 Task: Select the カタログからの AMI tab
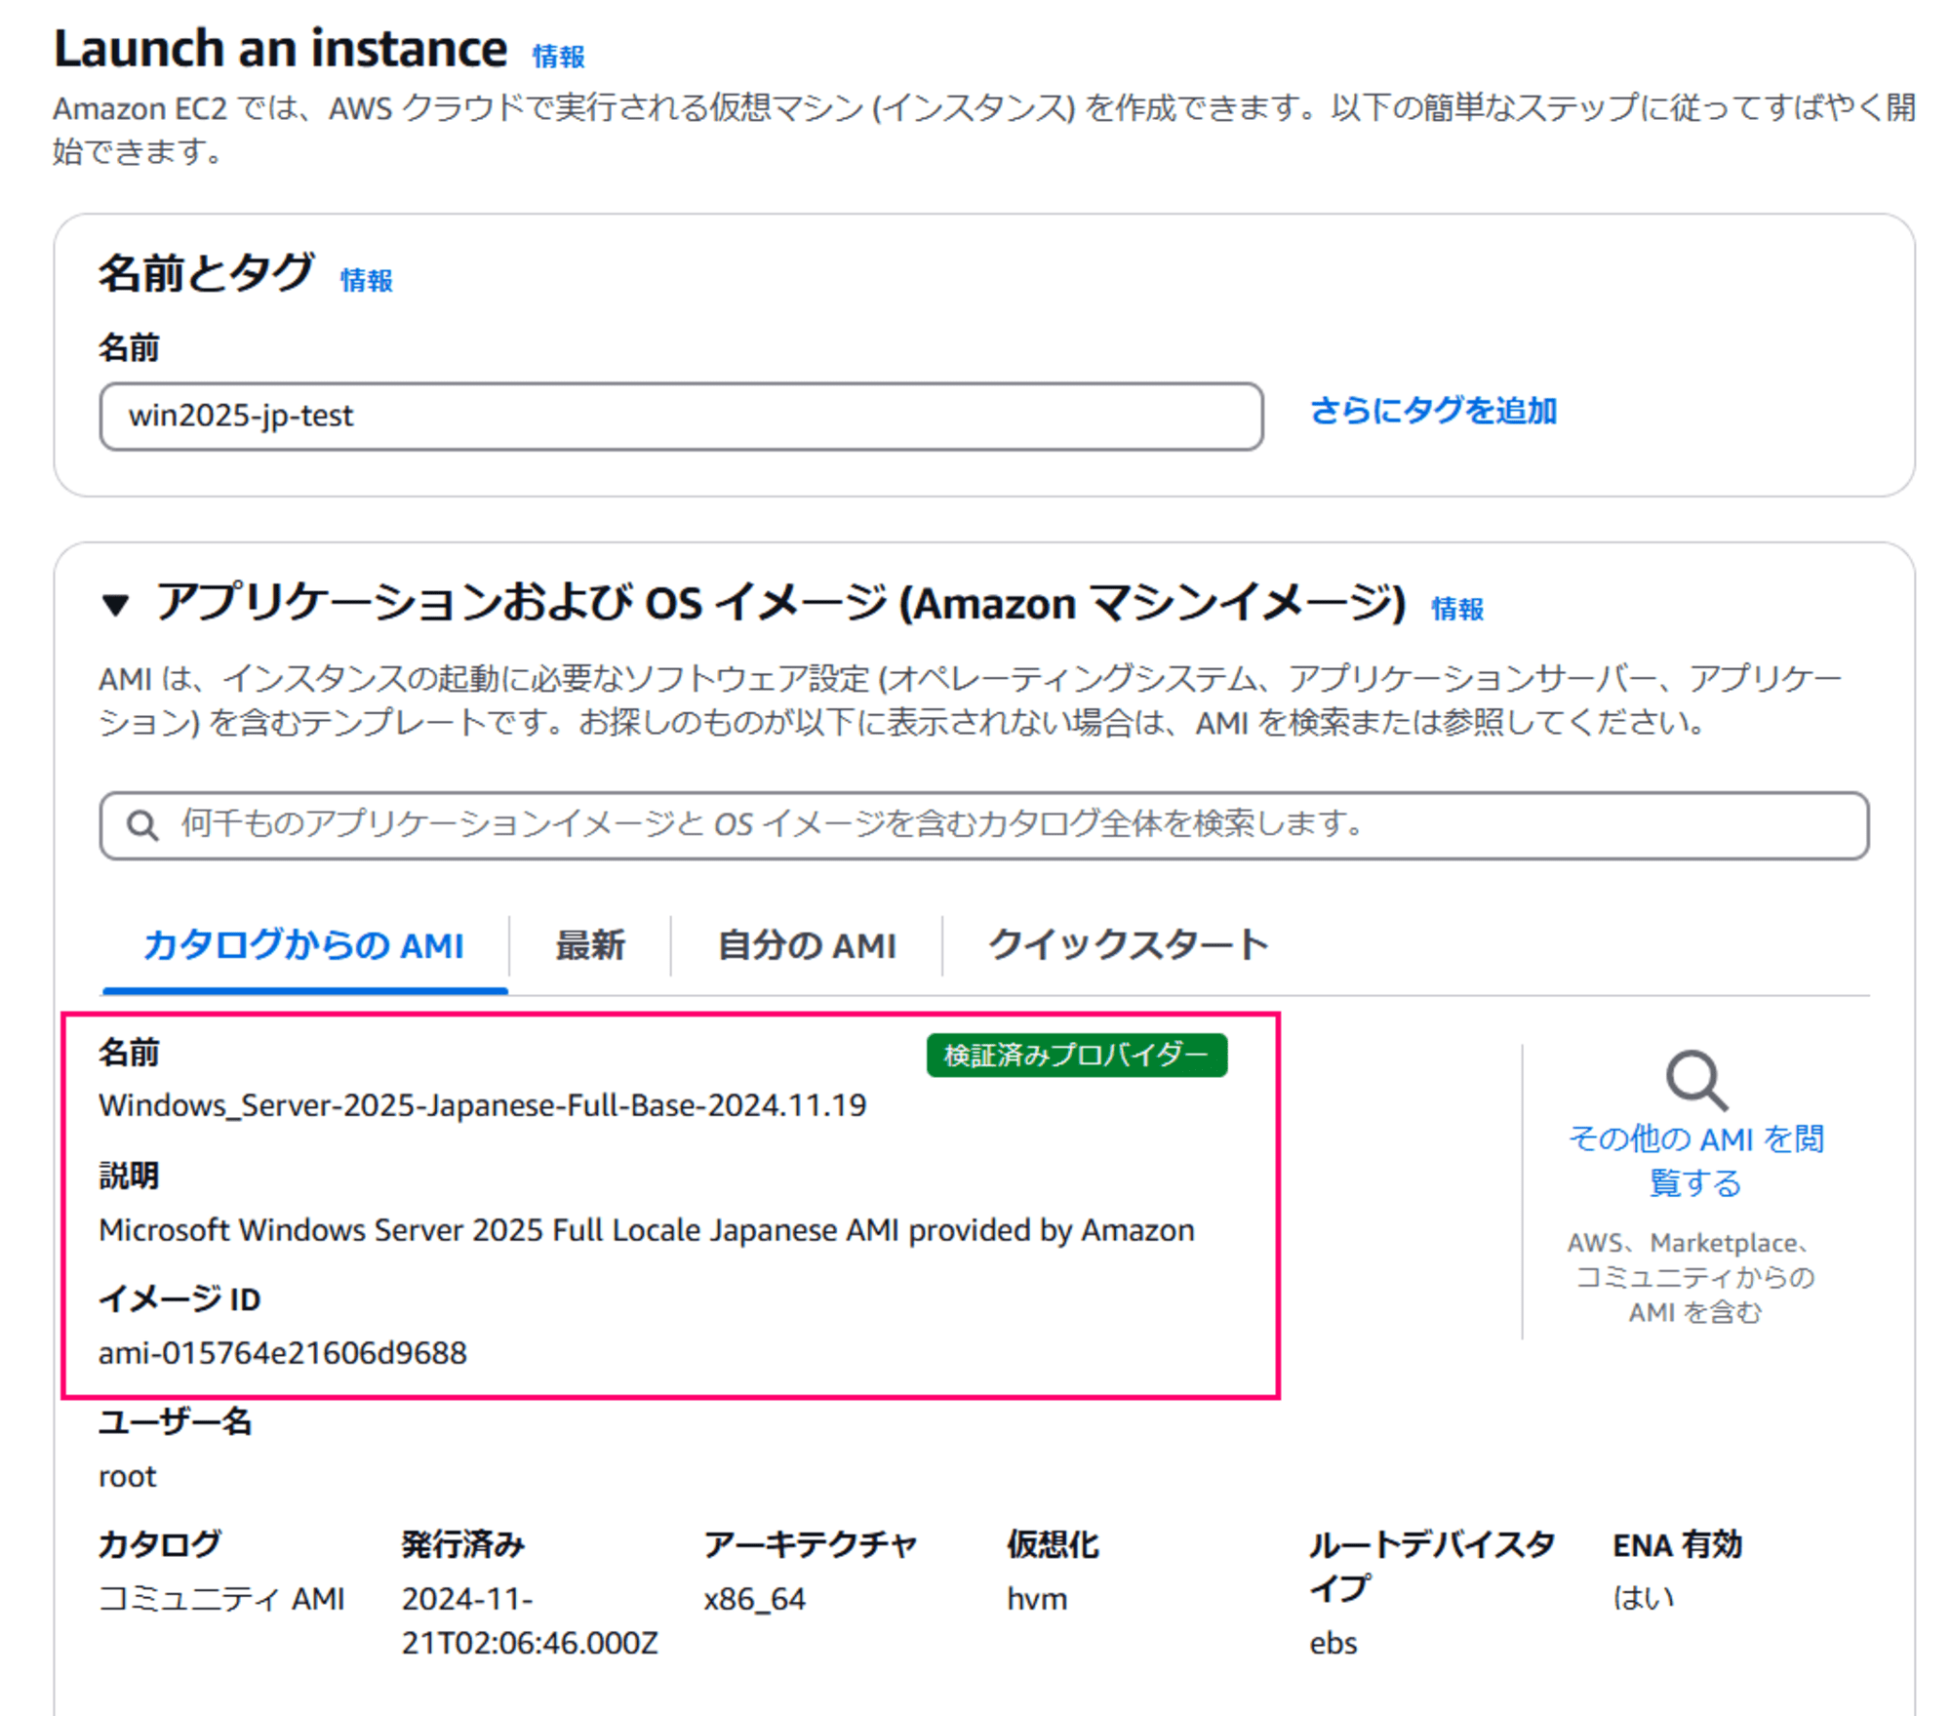pos(303,945)
